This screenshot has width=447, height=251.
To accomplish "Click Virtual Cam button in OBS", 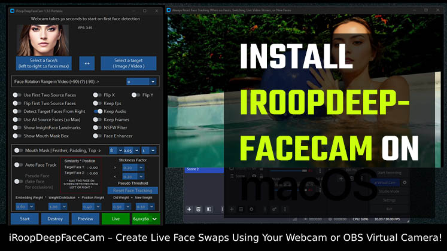I will 385,182.
